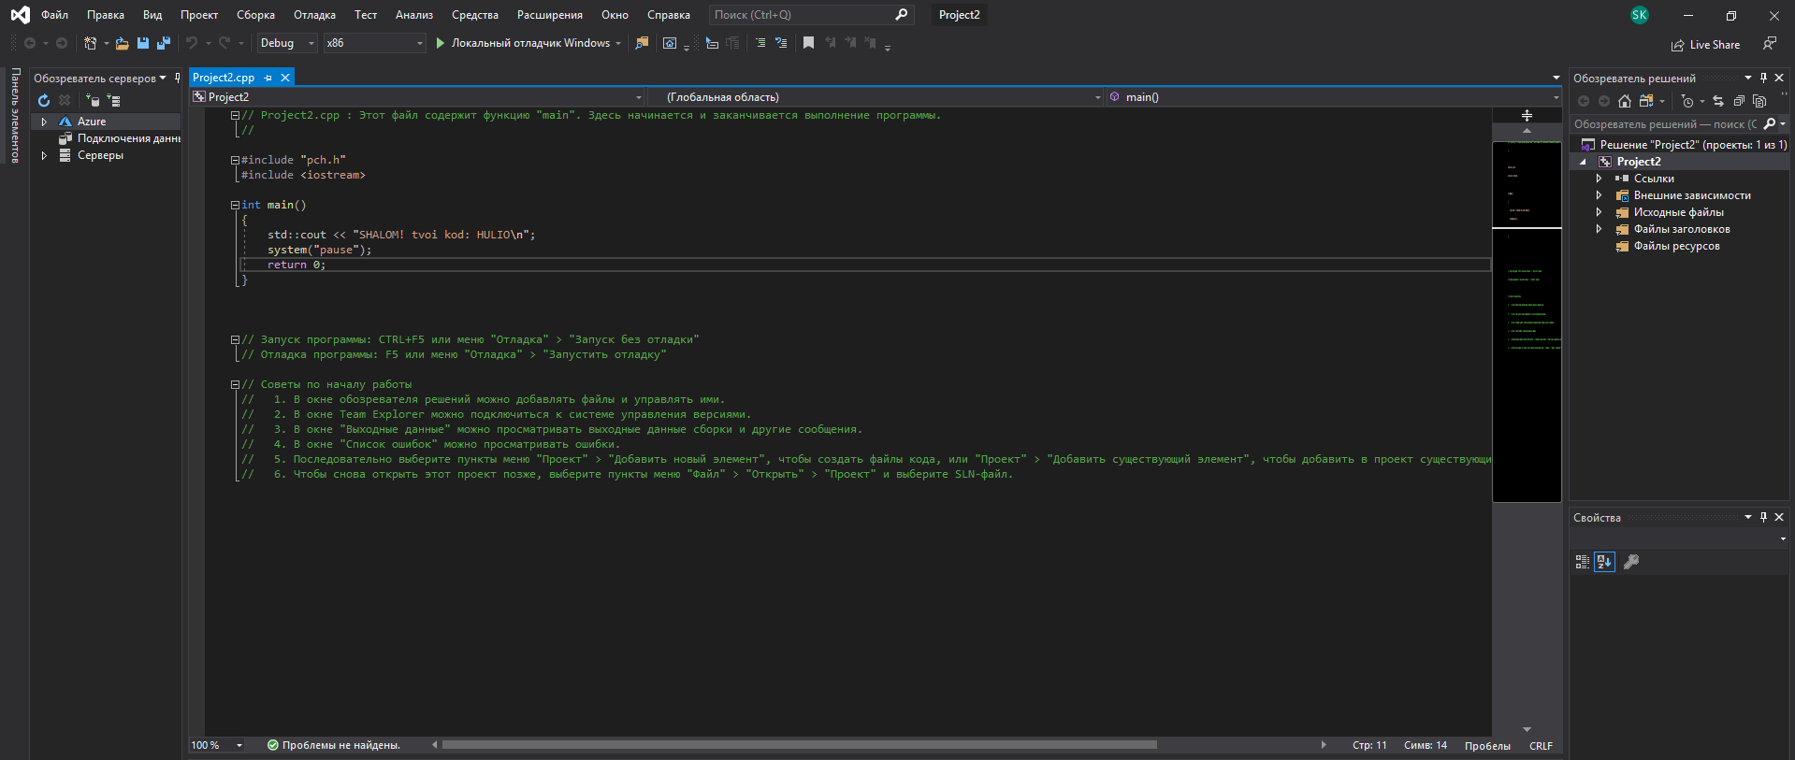Click the Pending Changes Filter clock icon
This screenshot has width=1795, height=760.
coord(1687,101)
